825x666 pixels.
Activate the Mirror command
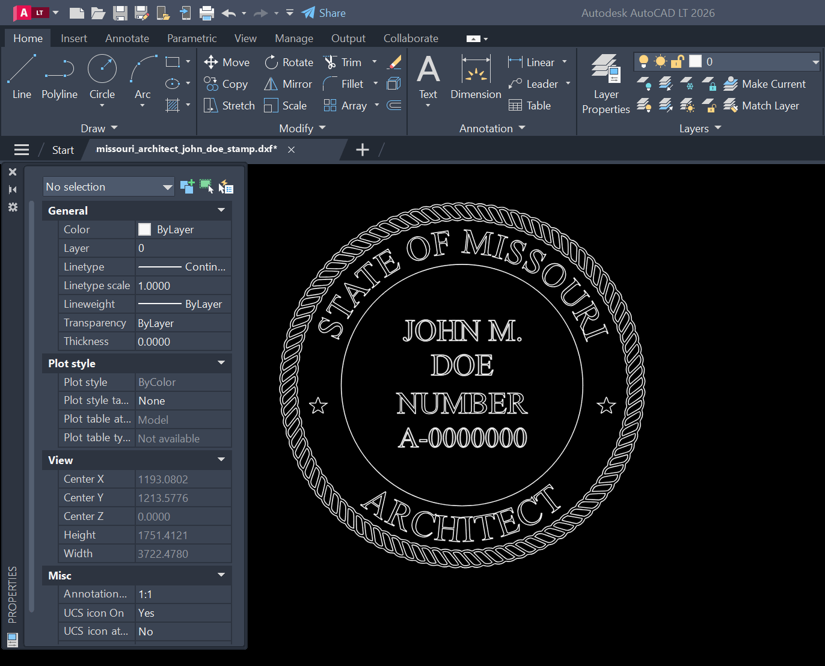pyautogui.click(x=288, y=84)
